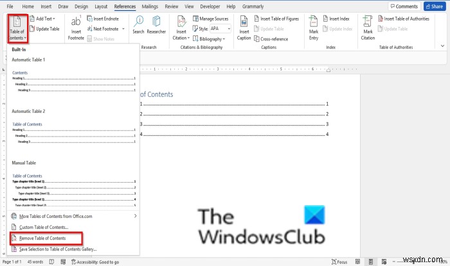450x266 pixels.
Task: Click Mark Citation
Action: 368,28
